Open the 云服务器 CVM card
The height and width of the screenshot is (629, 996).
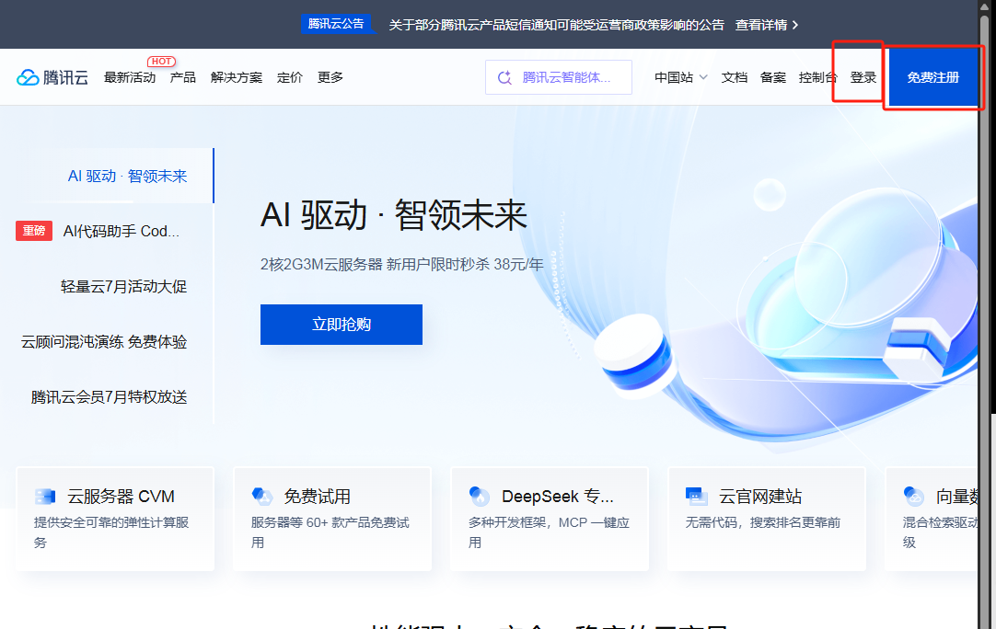point(115,519)
